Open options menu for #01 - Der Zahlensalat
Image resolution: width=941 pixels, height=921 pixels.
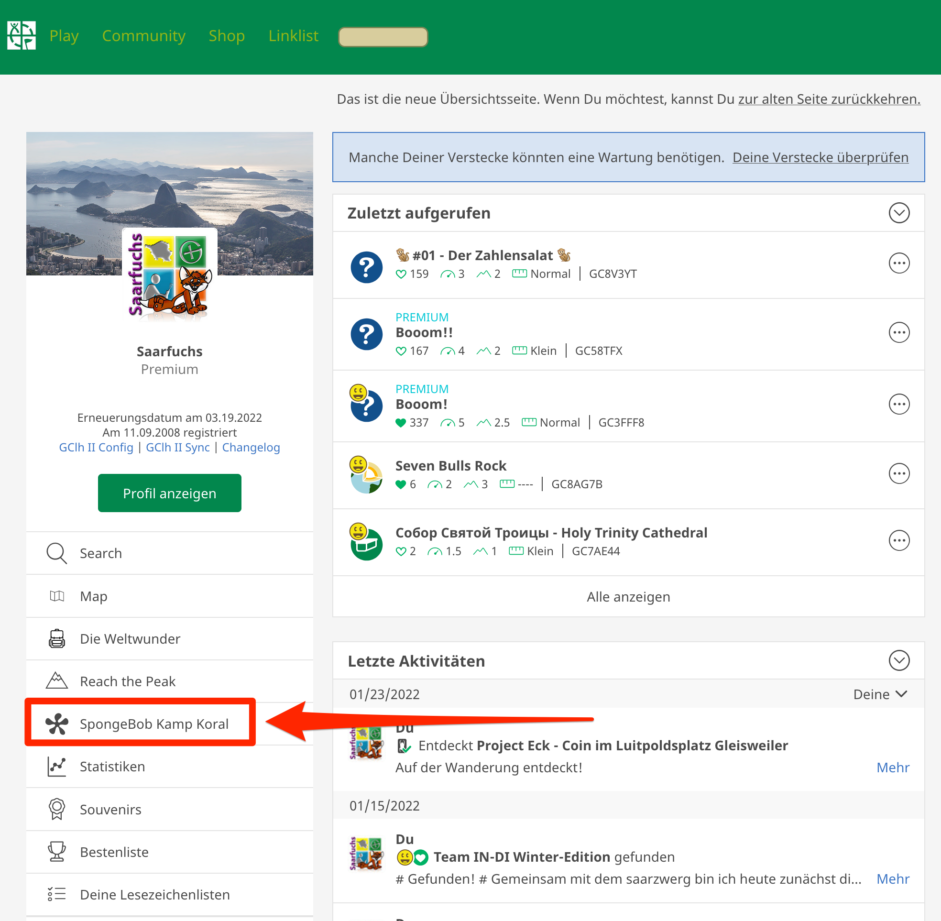[x=899, y=263]
